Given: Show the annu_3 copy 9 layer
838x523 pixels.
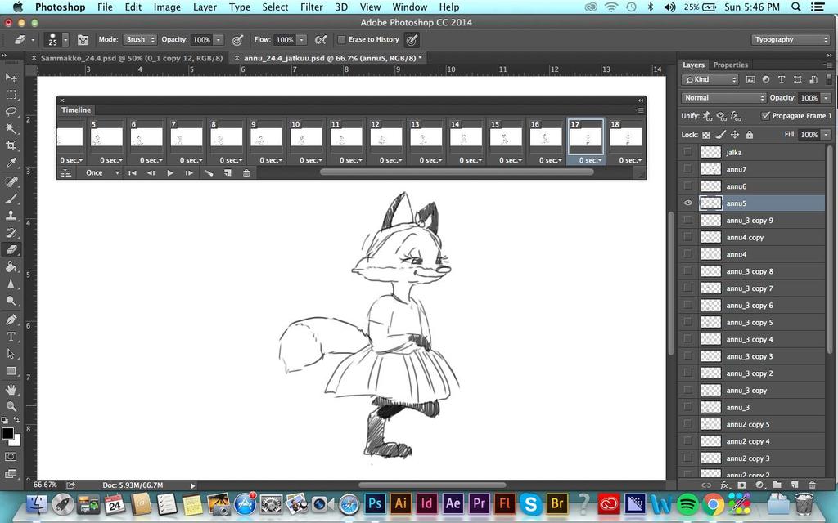Looking at the screenshot, I should (x=687, y=221).
